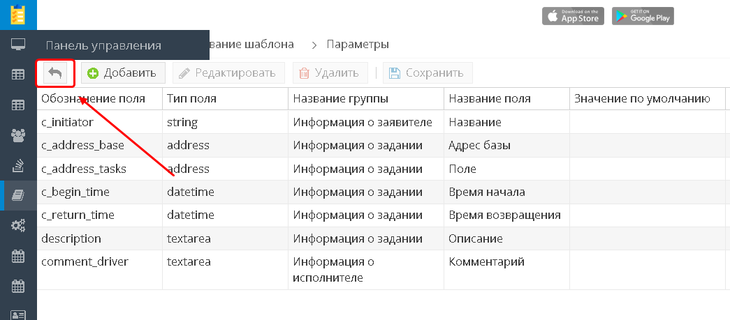Viewport: 730px width, 320px height.
Task: Click the stacked layers sidebar icon
Action: tap(18, 165)
